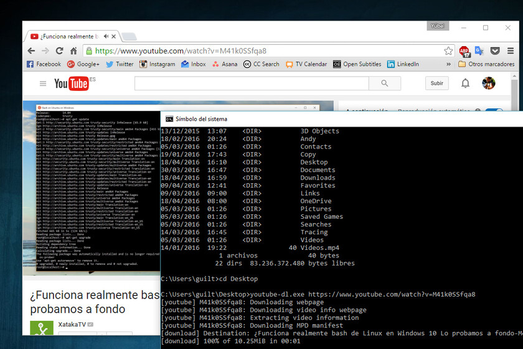Click the Yúbal Chrome profile button
The height and width of the screenshot is (349, 523).
click(438, 26)
